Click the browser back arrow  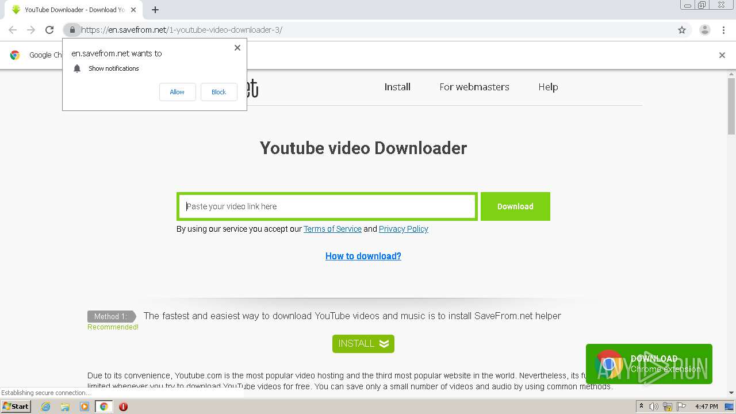pos(13,30)
